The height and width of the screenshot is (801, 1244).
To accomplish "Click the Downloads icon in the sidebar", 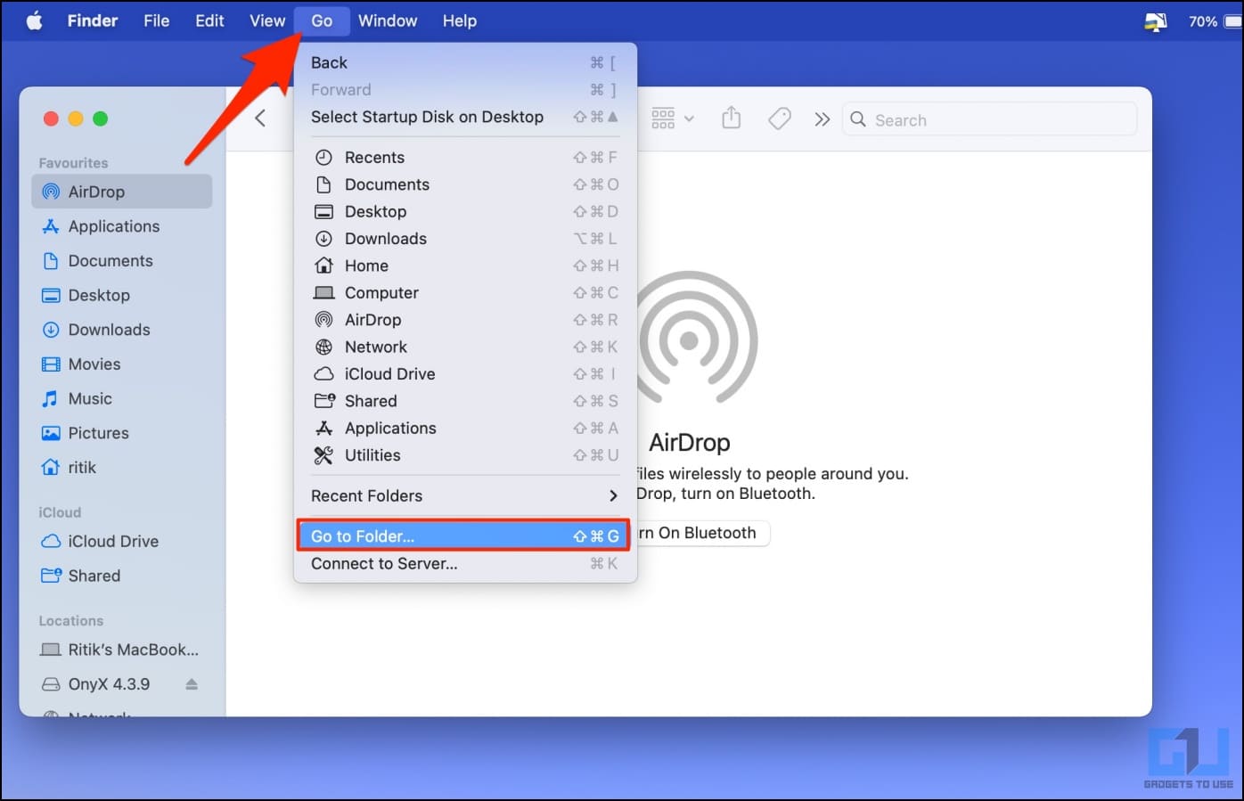I will [51, 330].
